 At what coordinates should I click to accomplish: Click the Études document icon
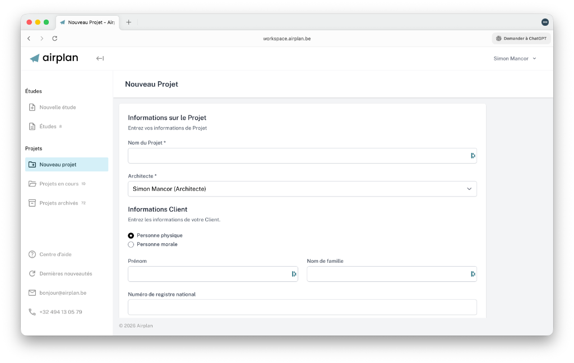[32, 126]
